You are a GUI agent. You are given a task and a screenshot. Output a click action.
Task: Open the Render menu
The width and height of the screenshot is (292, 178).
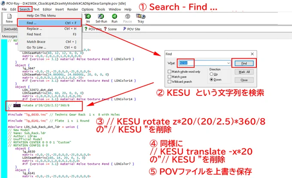click(73, 9)
